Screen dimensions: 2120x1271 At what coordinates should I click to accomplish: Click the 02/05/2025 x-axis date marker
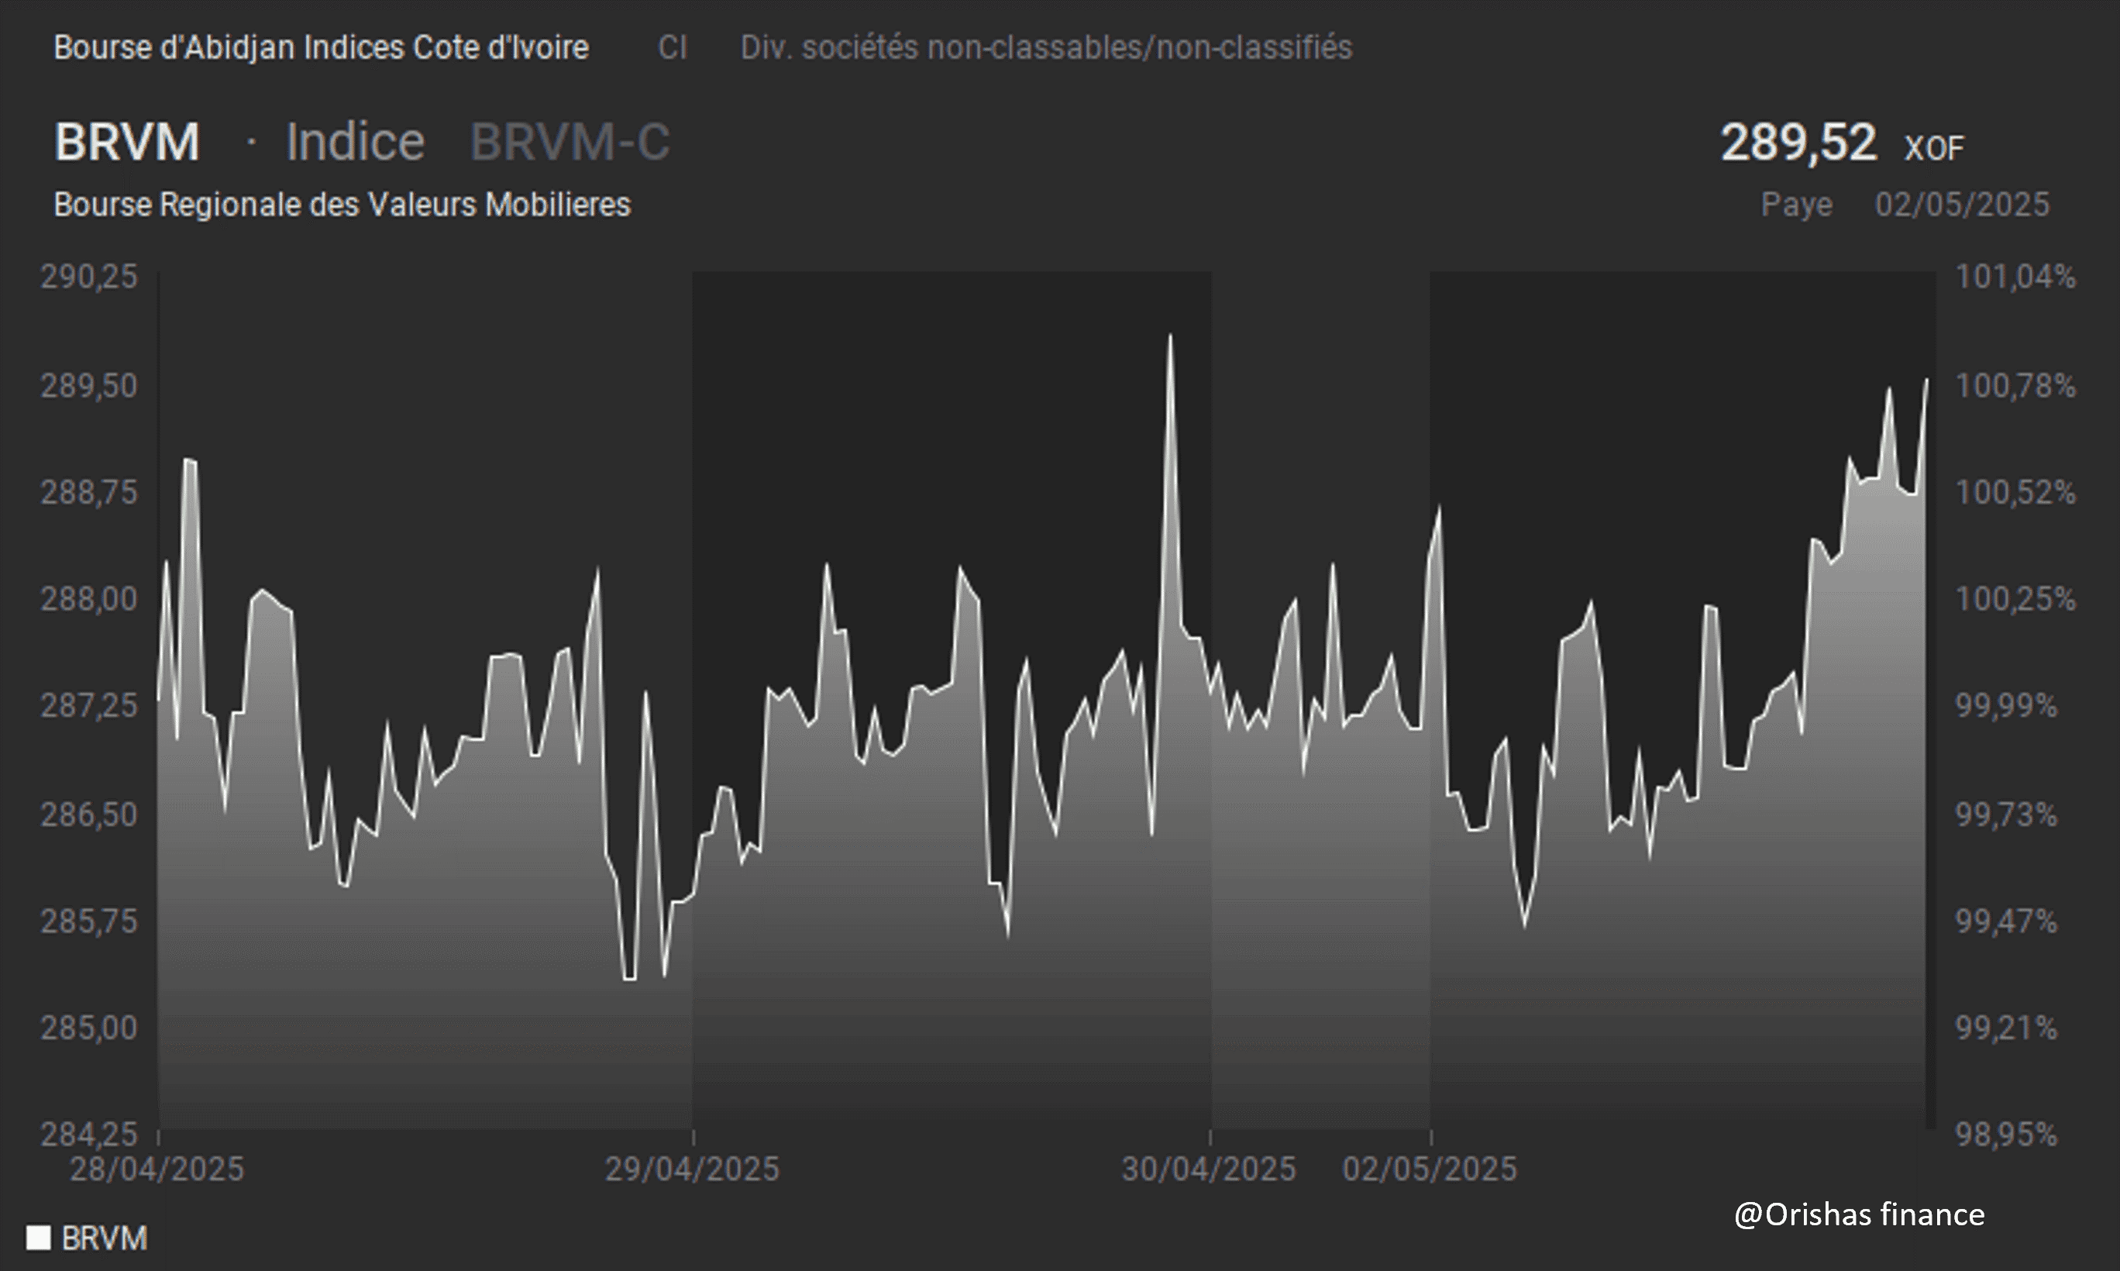1430,1169
